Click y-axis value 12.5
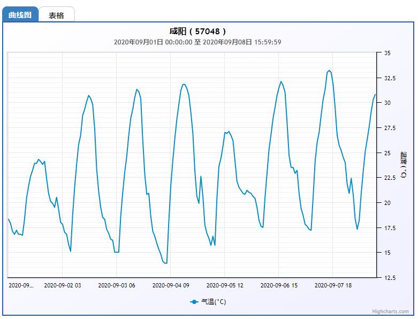The image size is (418, 319). tap(390, 278)
